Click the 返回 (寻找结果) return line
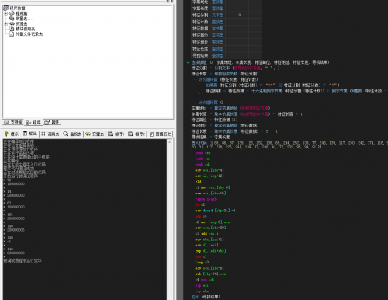388x300 pixels. click(206, 297)
